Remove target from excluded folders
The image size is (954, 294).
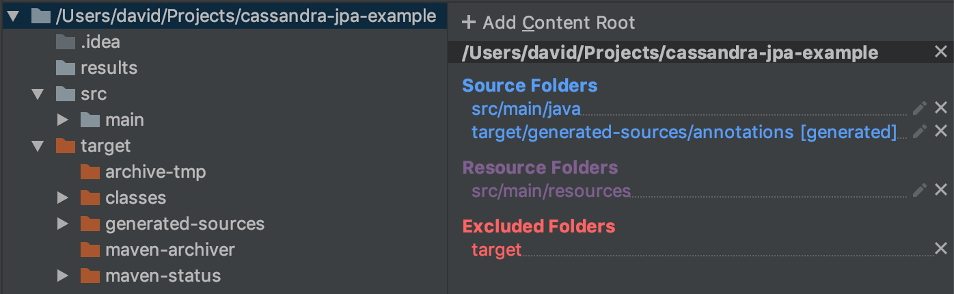click(941, 249)
